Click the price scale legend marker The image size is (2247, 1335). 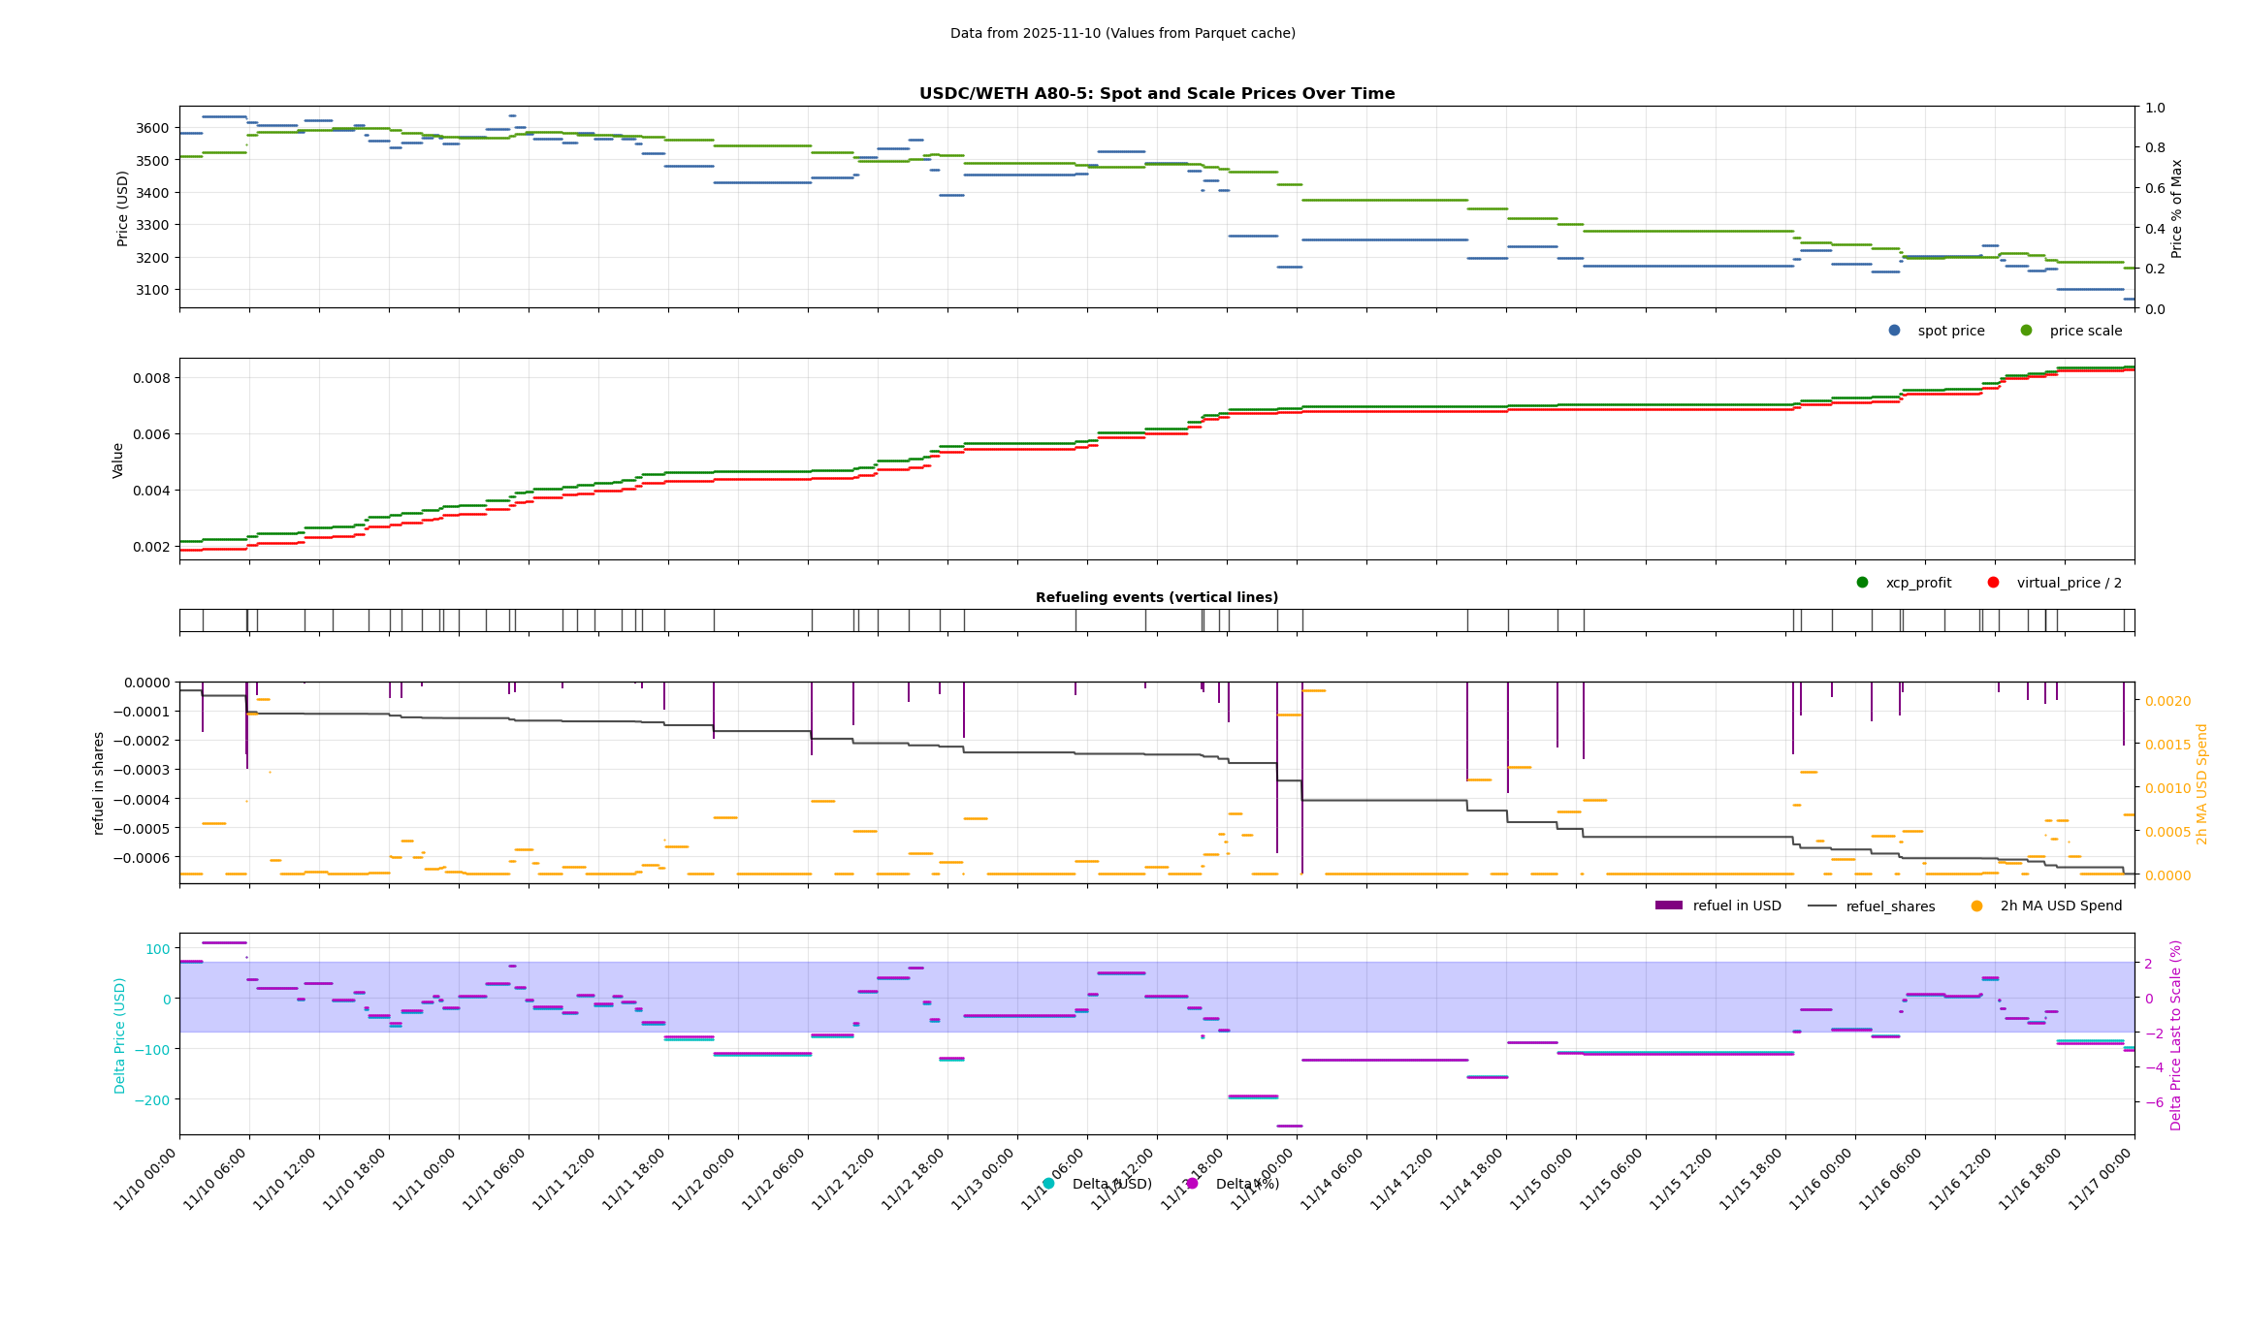[2026, 331]
